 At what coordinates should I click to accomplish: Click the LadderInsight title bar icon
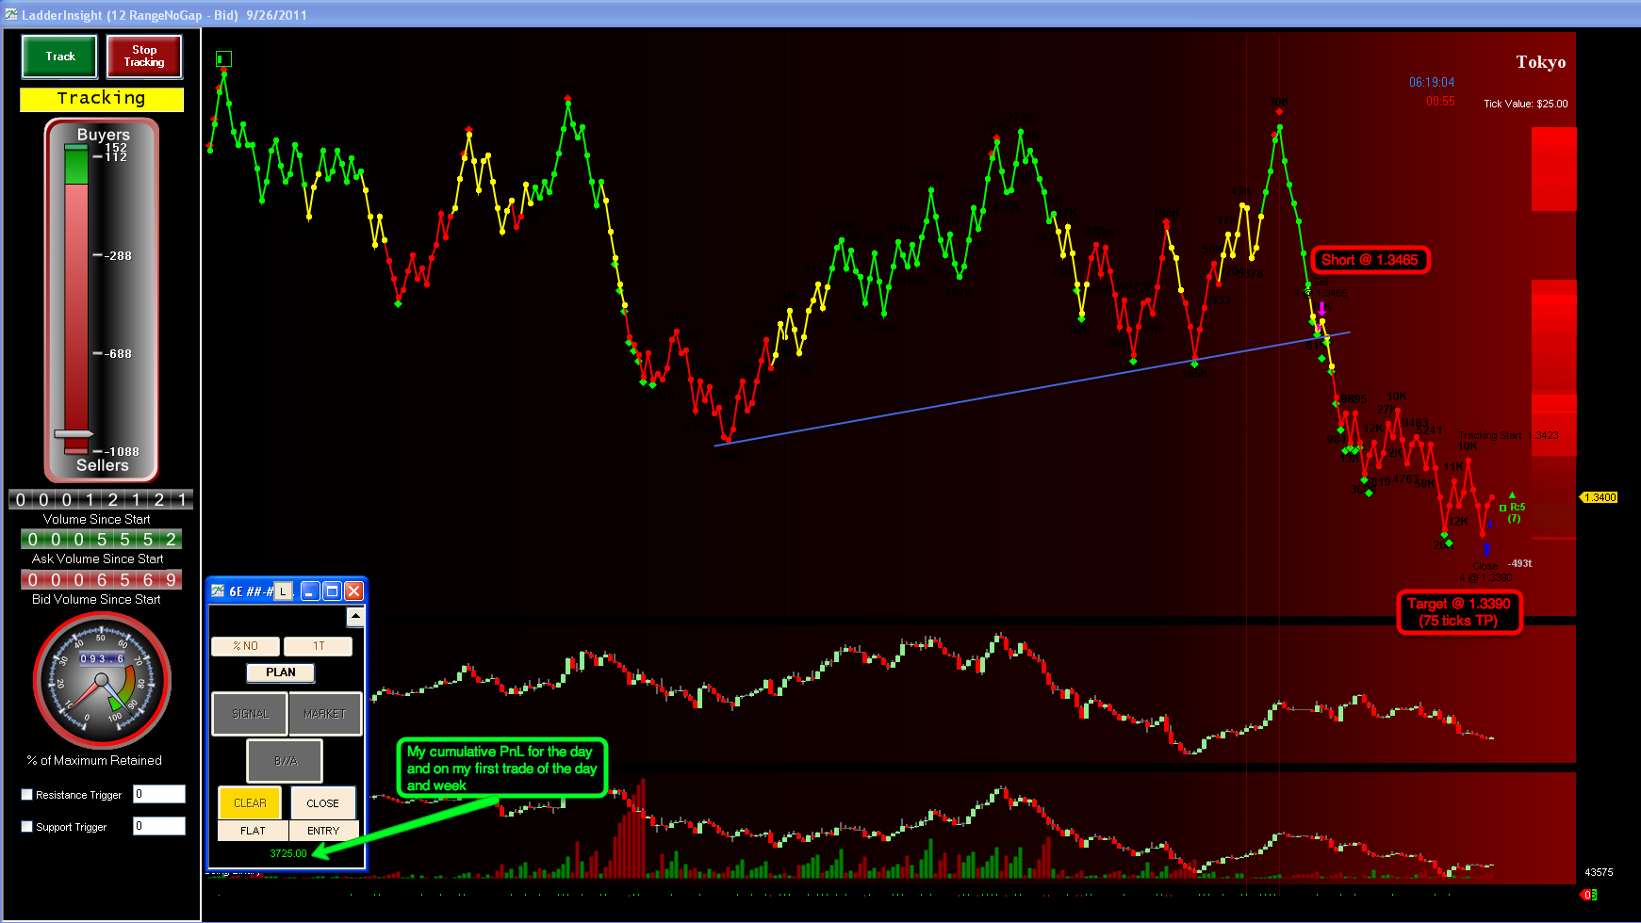(10, 14)
